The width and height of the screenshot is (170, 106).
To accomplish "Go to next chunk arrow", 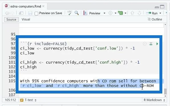I will pos(139,13).
